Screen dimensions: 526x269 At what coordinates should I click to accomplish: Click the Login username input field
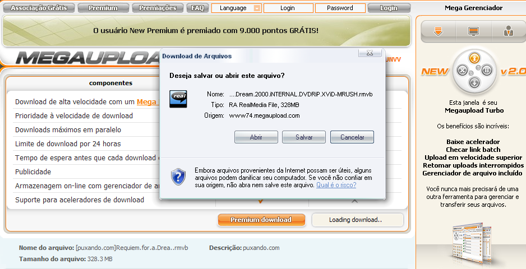point(288,8)
